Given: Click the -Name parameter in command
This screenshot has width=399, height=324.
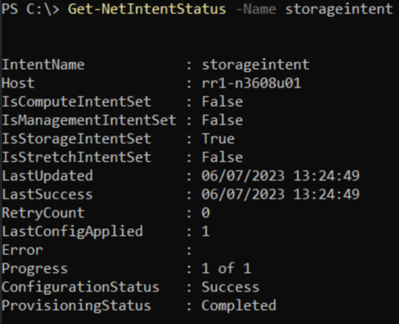Looking at the screenshot, I should pyautogui.click(x=256, y=9).
